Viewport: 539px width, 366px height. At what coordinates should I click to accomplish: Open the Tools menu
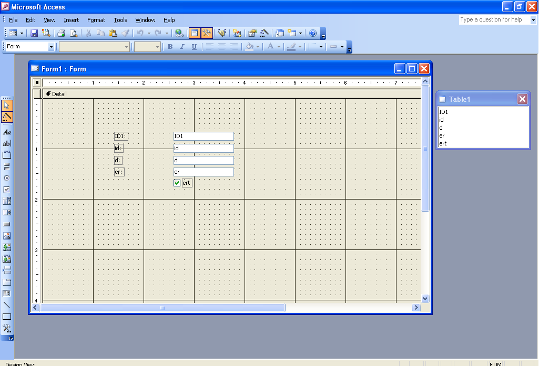(x=120, y=20)
